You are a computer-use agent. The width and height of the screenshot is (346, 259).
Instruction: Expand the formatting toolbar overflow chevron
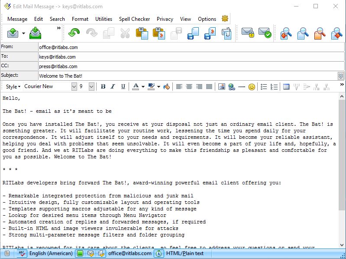pos(342,85)
